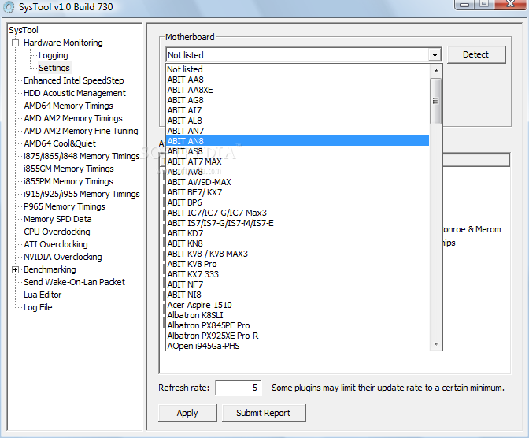Open Enhanced Intel SpeedStep page
529x438 pixels.
74,80
